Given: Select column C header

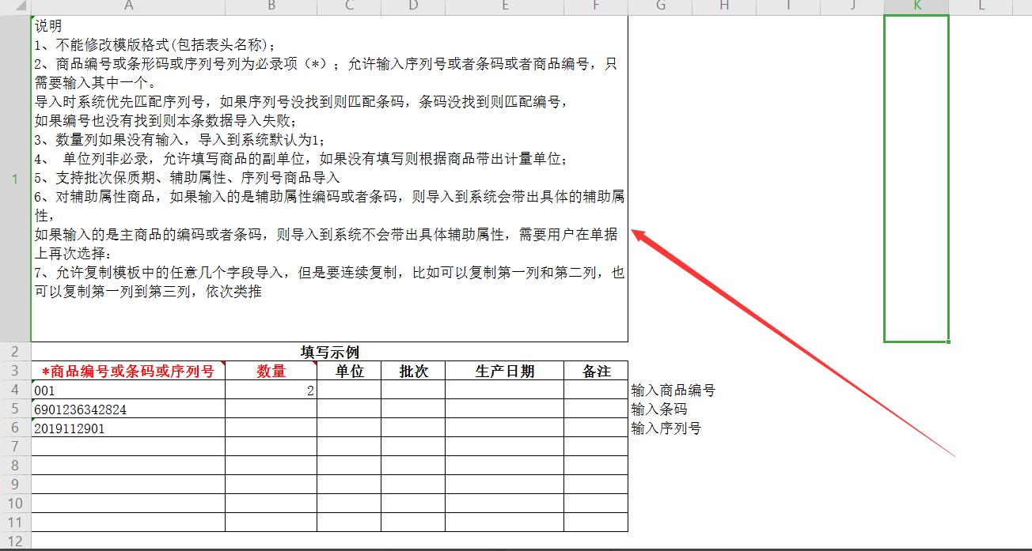Looking at the screenshot, I should (349, 6).
